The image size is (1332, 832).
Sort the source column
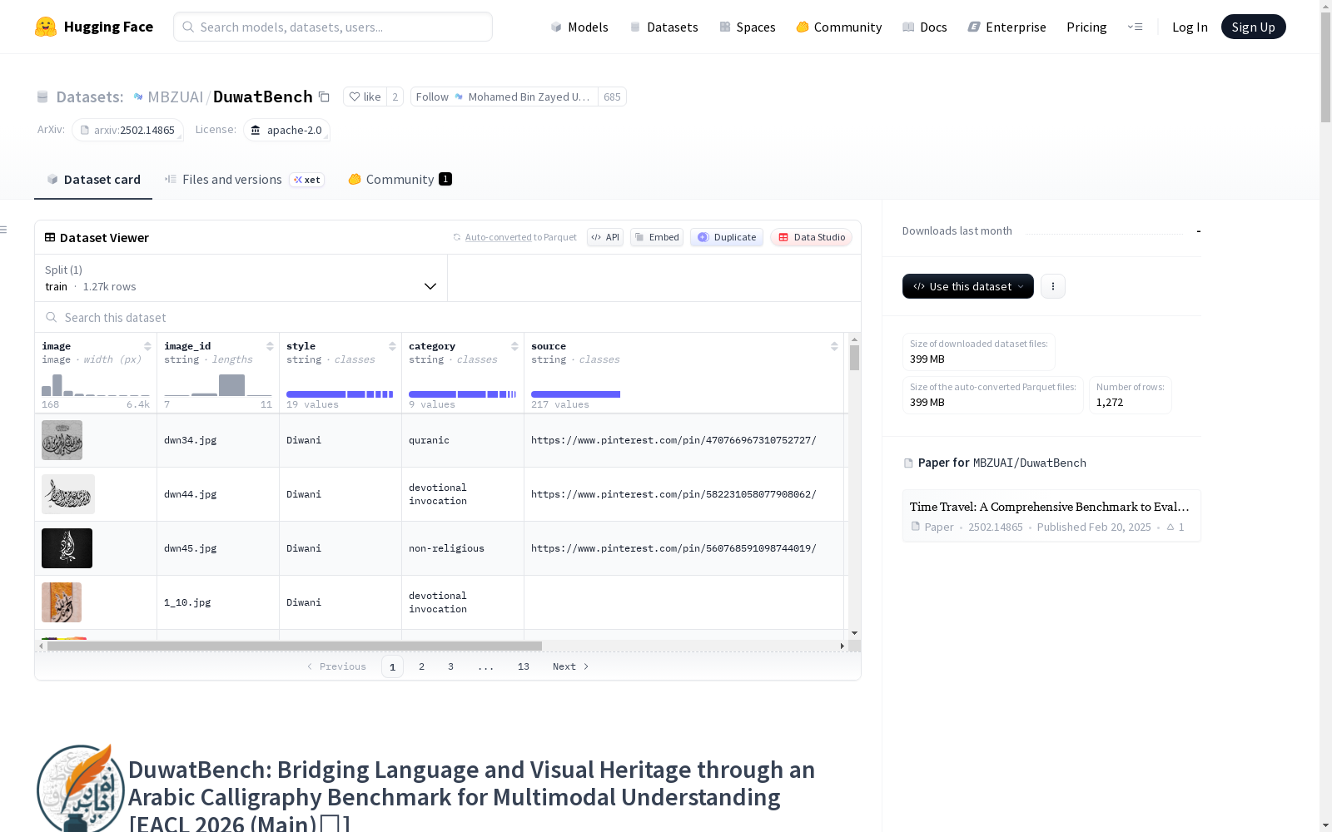click(834, 346)
